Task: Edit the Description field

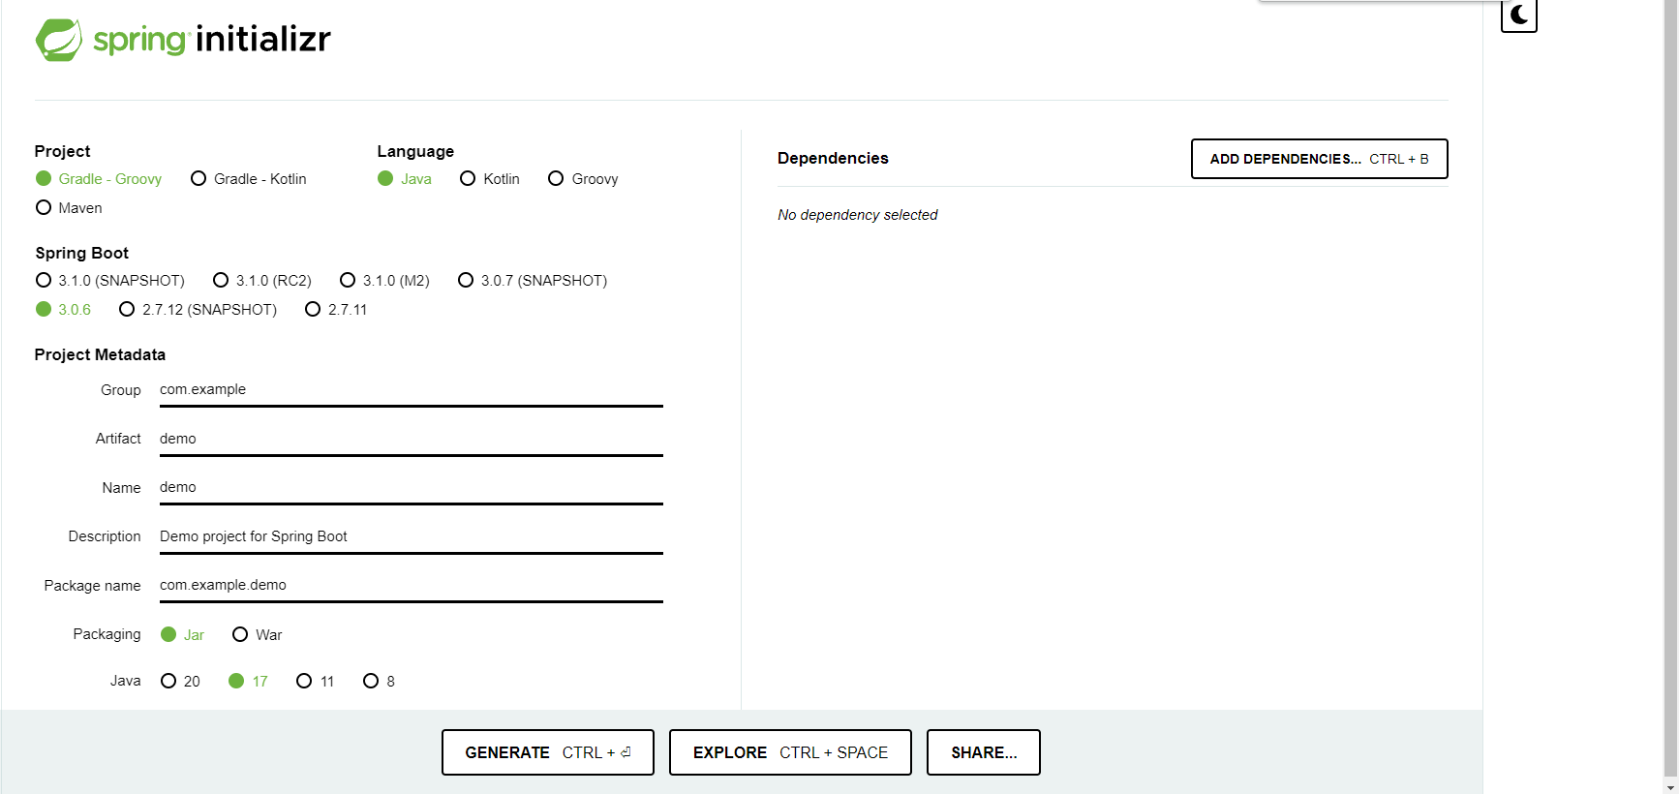Action: tap(412, 537)
